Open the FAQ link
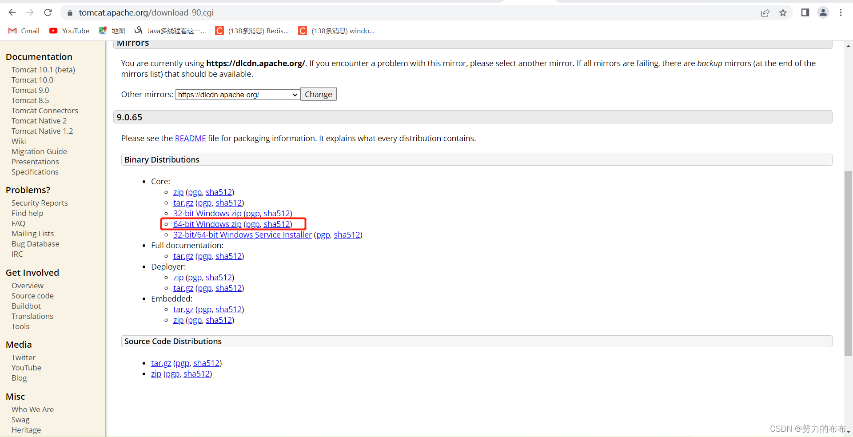The image size is (853, 437). pyautogui.click(x=18, y=223)
